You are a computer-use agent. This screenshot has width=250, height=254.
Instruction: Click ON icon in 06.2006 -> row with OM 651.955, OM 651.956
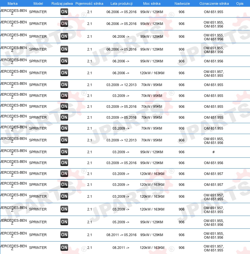point(64,36)
